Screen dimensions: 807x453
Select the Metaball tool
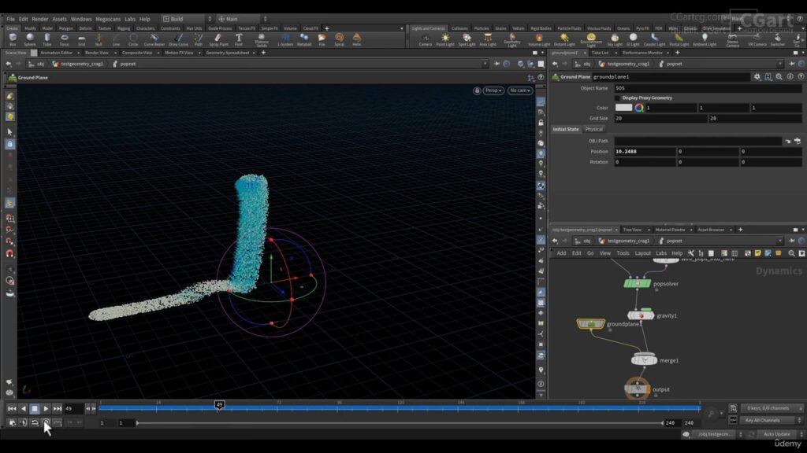304,39
